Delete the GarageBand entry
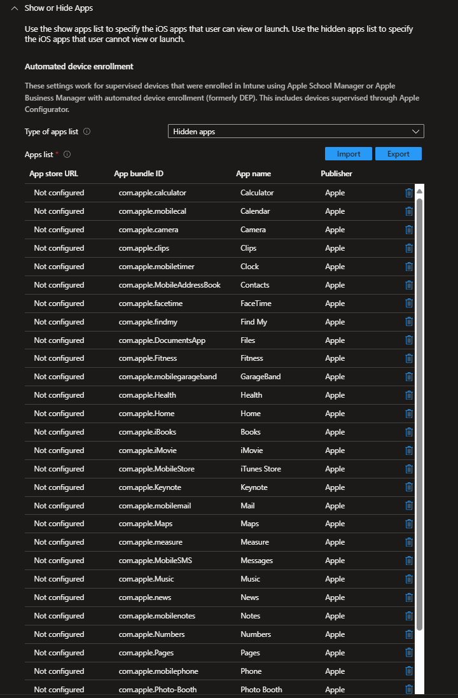The width and height of the screenshot is (458, 698). 409,377
